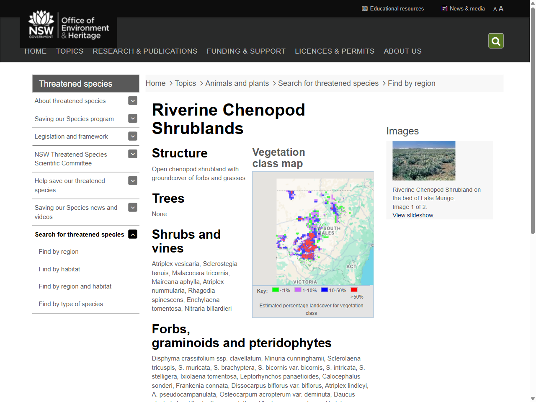Screen dimensions: 536x402
Task: Expand Saving our Species program submenu
Action: click(133, 119)
